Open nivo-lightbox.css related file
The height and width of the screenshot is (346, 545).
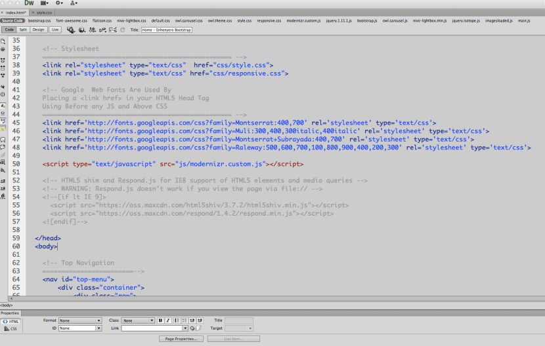(x=132, y=21)
